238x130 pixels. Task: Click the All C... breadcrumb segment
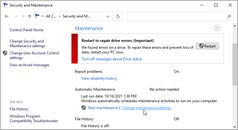51,16
